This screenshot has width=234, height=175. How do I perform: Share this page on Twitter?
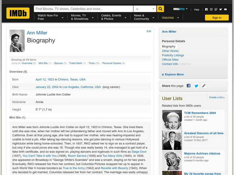(196, 86)
